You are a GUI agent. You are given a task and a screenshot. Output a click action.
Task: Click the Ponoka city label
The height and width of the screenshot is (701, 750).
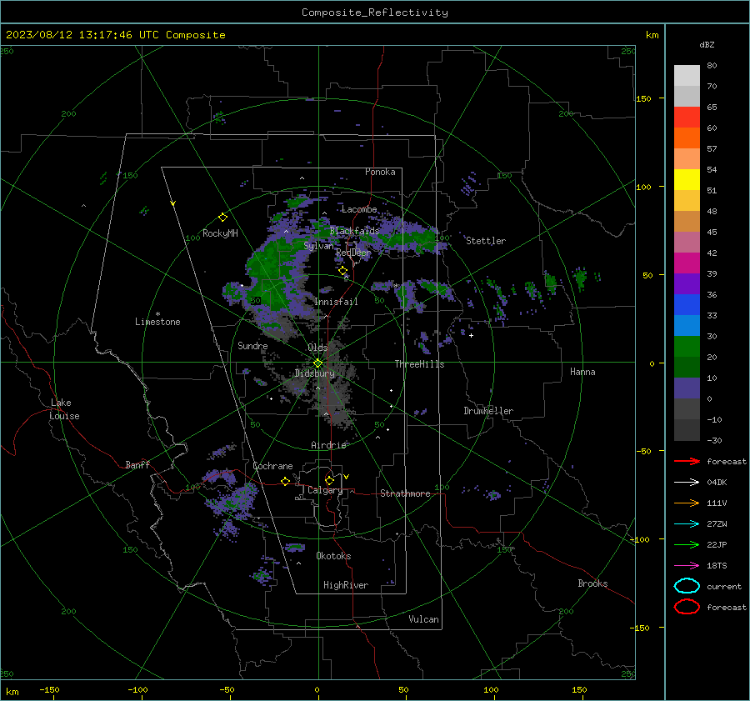[380, 172]
